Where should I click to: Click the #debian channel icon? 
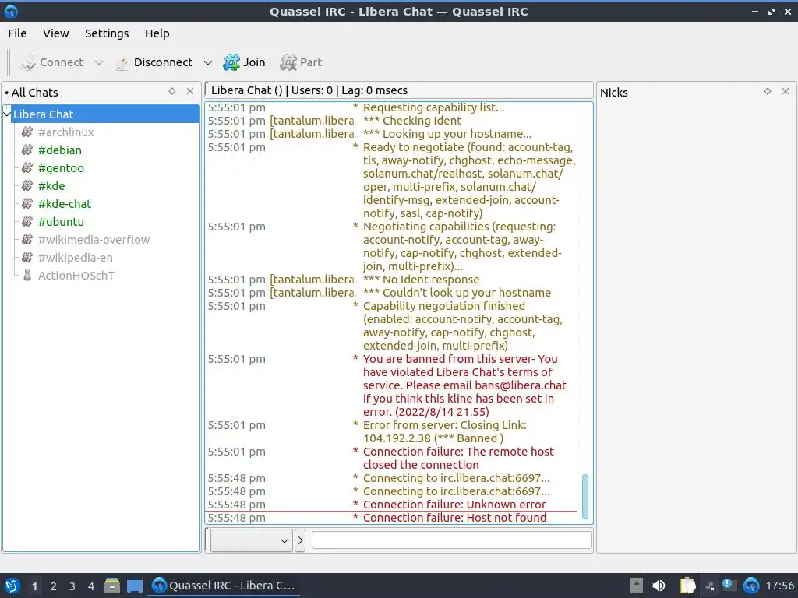click(x=27, y=149)
